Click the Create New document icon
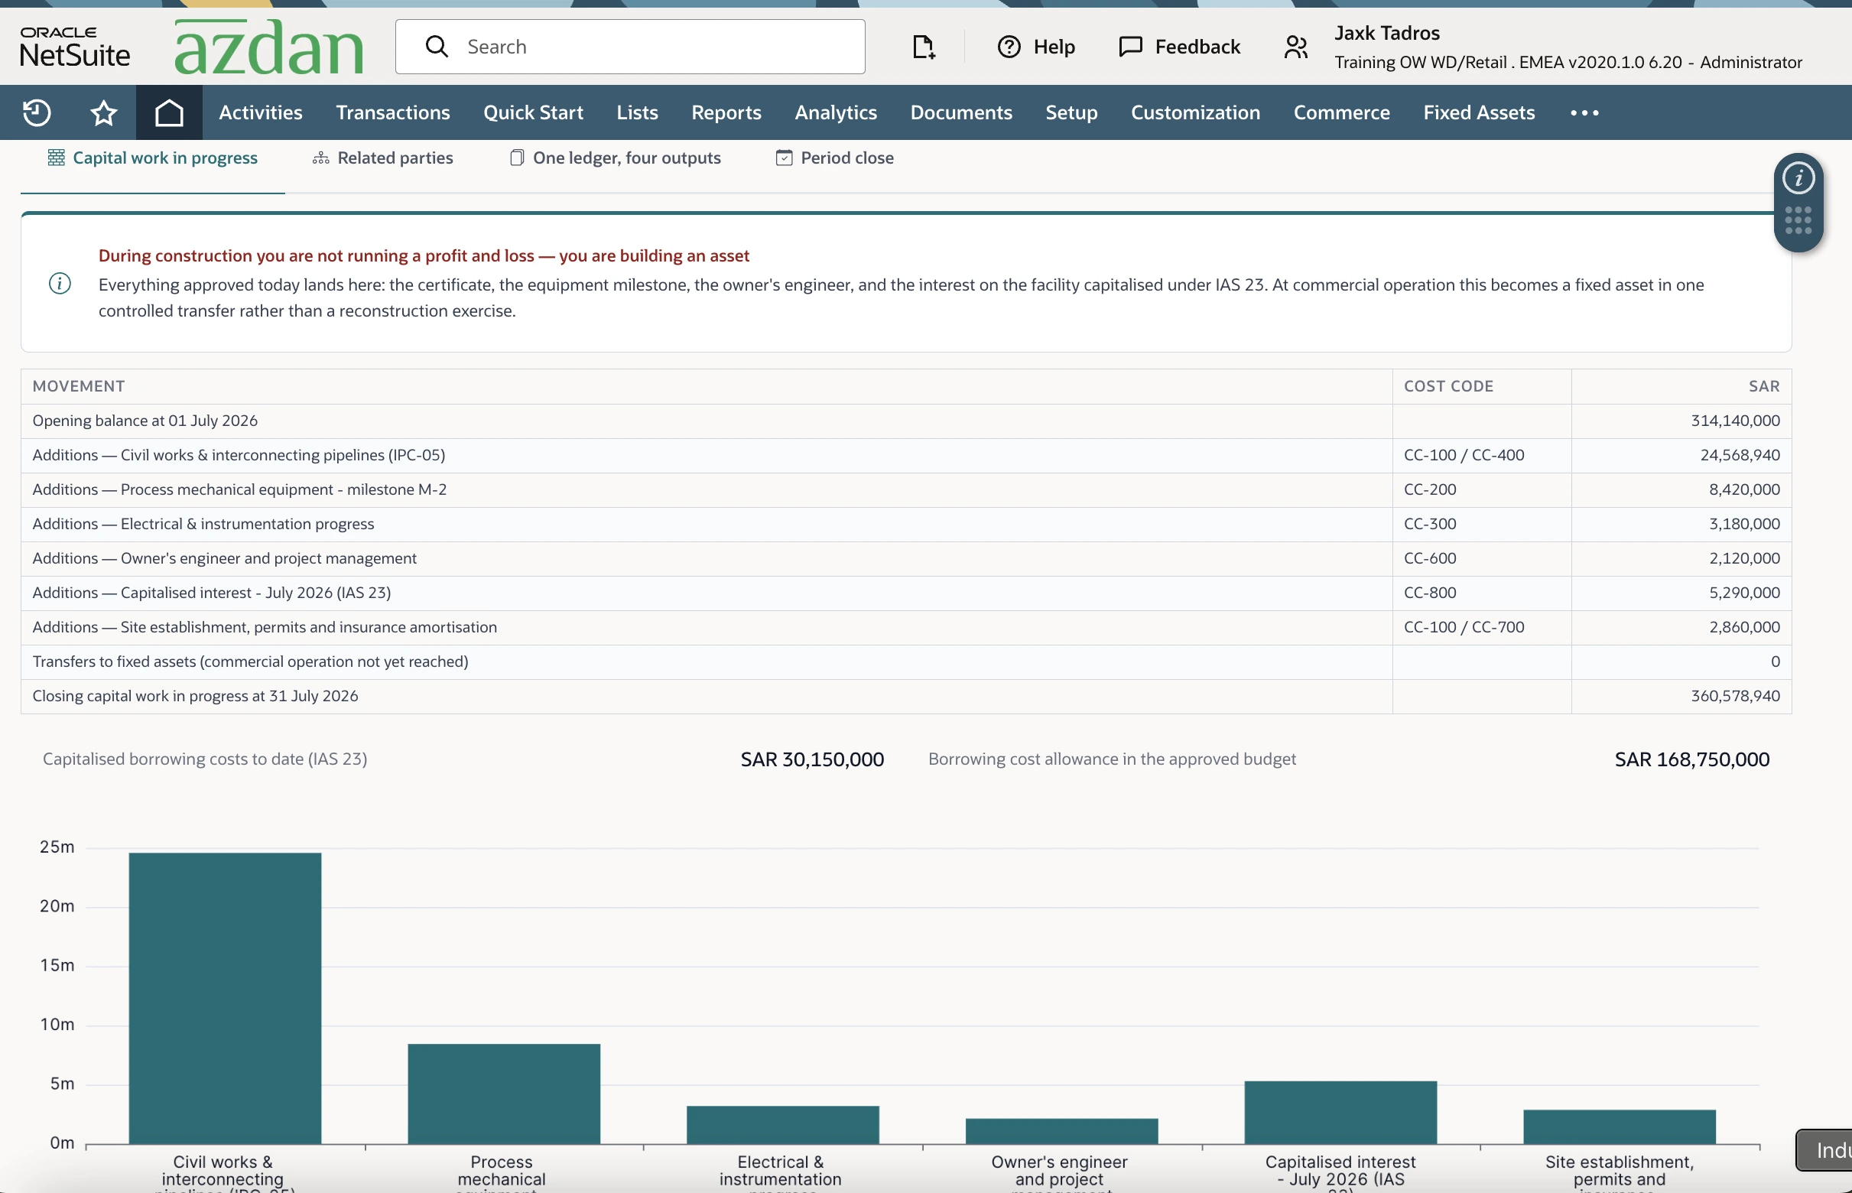 pyautogui.click(x=922, y=47)
